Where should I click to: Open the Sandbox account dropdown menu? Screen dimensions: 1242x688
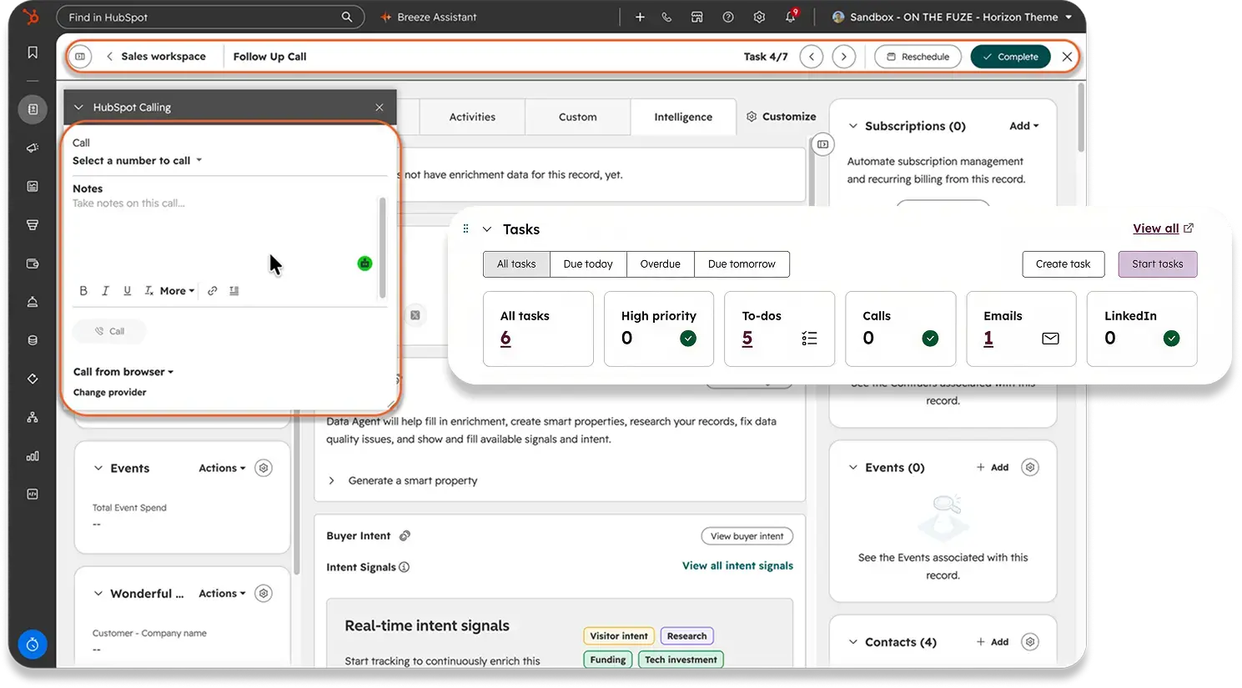pyautogui.click(x=953, y=17)
